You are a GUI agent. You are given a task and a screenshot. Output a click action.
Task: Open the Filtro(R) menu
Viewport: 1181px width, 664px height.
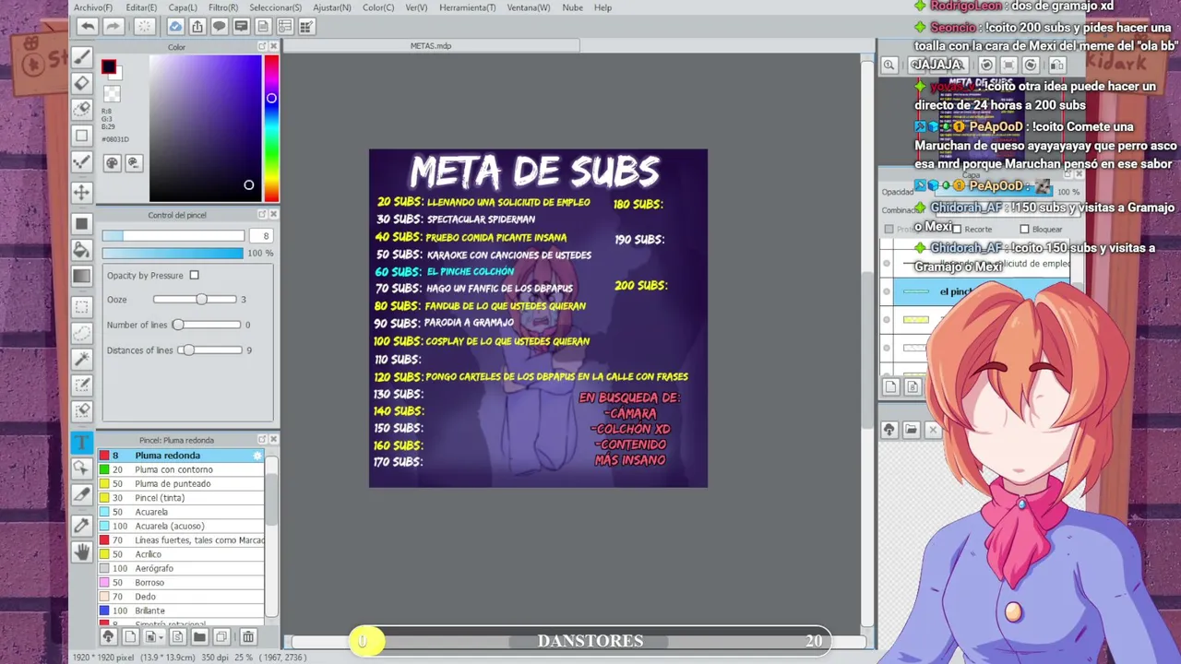pyautogui.click(x=223, y=7)
